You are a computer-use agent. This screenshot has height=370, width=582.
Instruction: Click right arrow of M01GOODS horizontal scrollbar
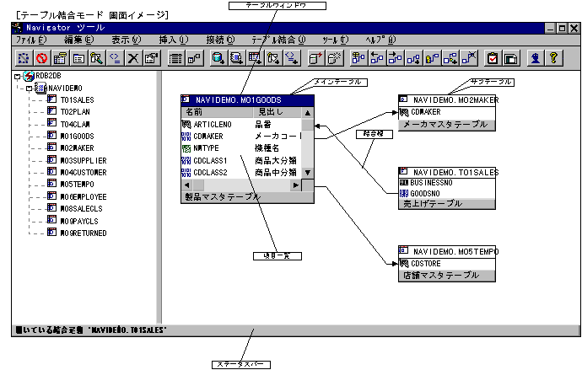(x=296, y=185)
